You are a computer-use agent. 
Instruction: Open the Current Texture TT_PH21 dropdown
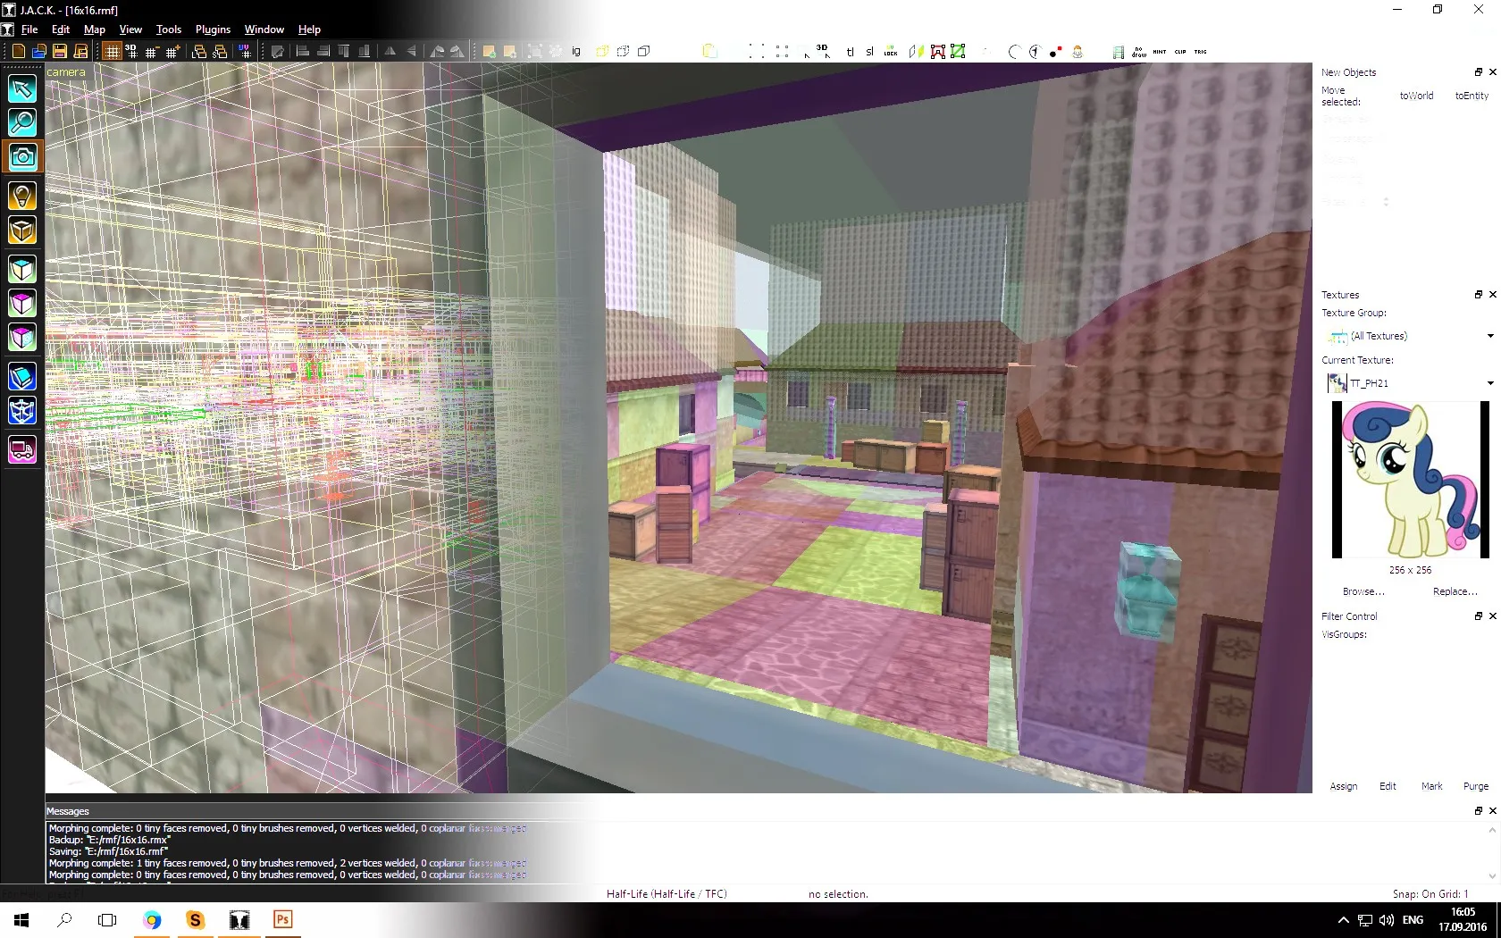tap(1489, 383)
